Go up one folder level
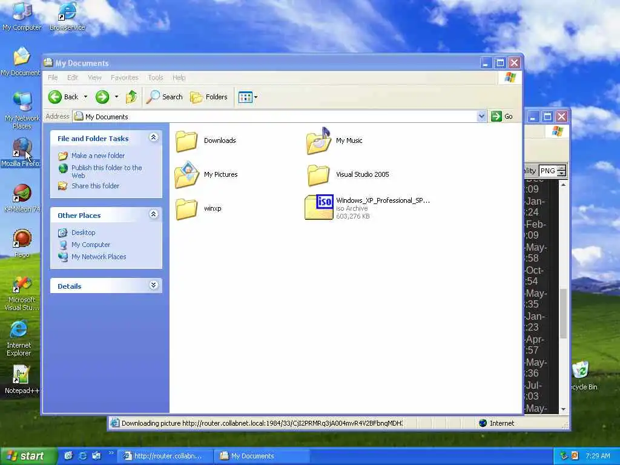Image resolution: width=620 pixels, height=465 pixels. pos(131,97)
